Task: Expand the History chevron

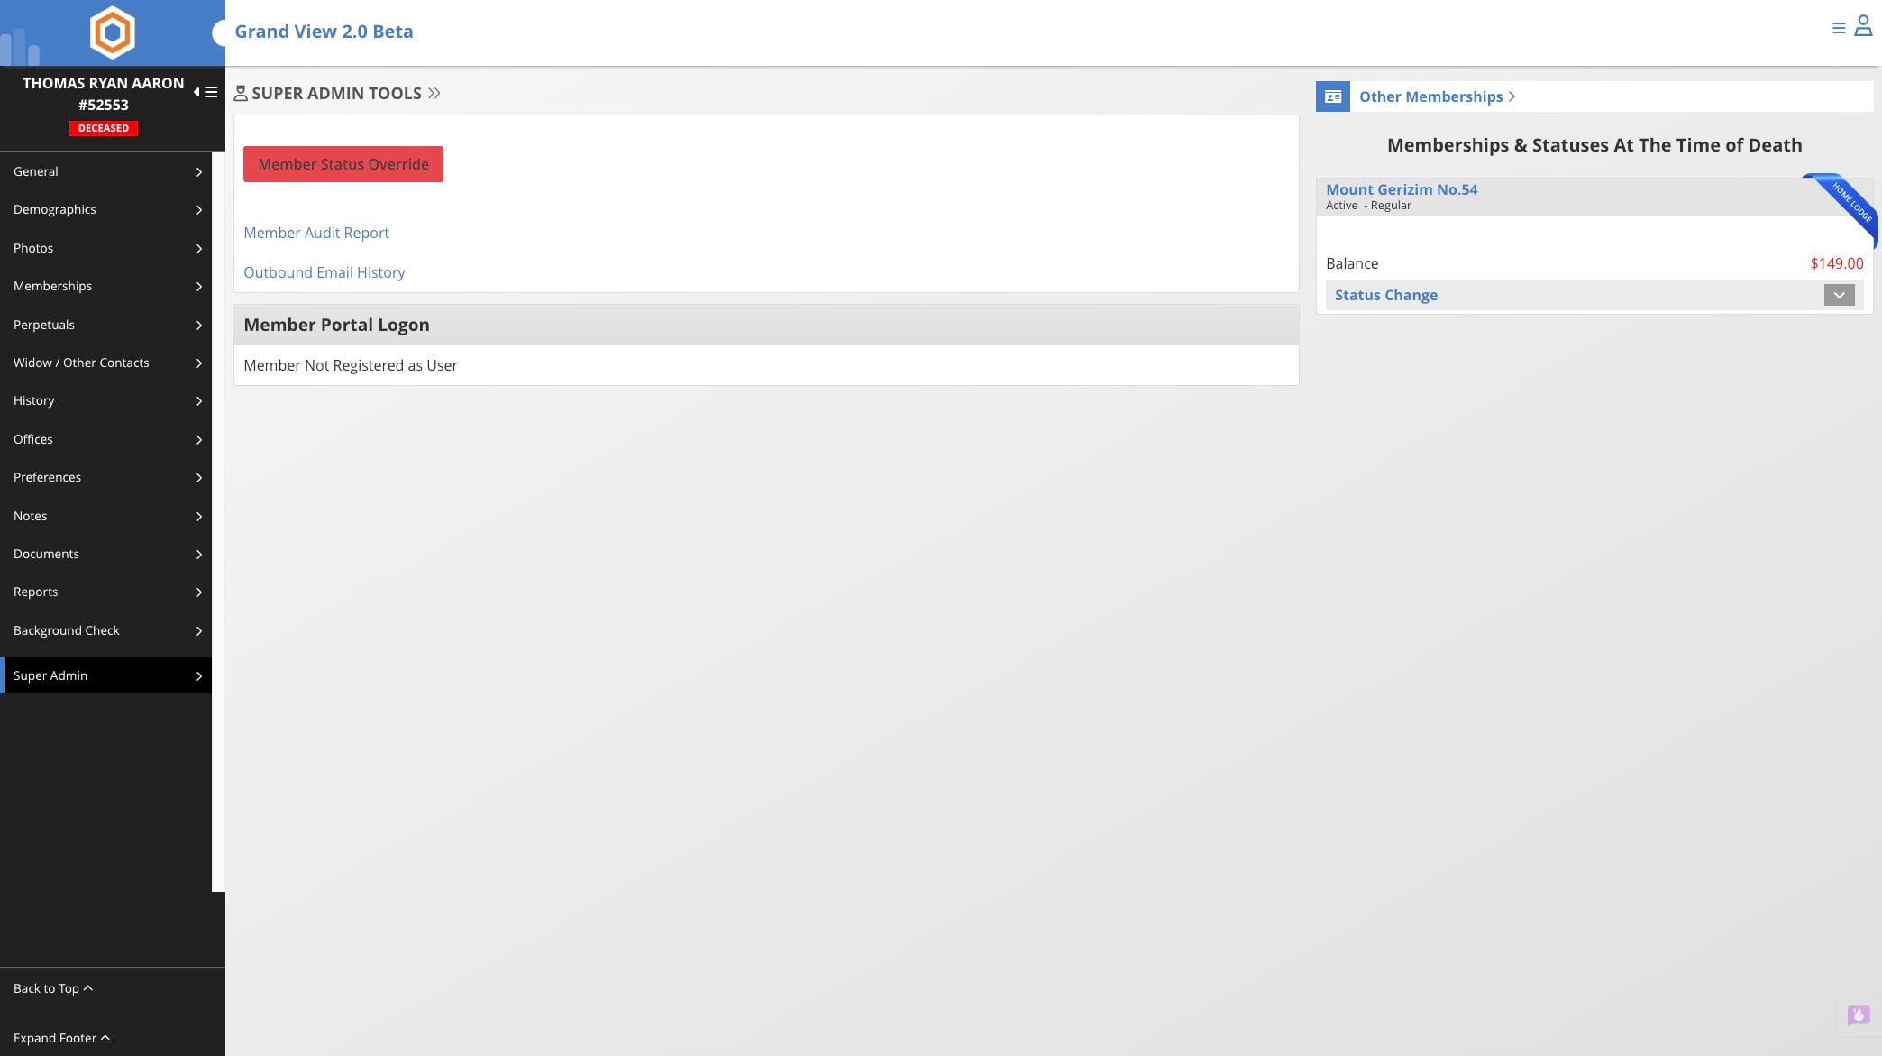Action: click(199, 400)
